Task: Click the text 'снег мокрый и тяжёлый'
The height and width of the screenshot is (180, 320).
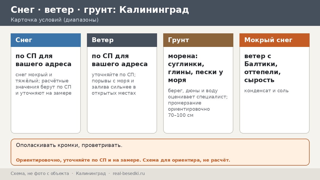Action: (34, 78)
